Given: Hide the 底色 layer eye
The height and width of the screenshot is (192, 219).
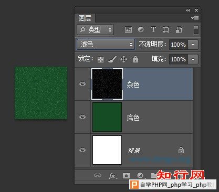Looking at the screenshot, I should (82, 117).
